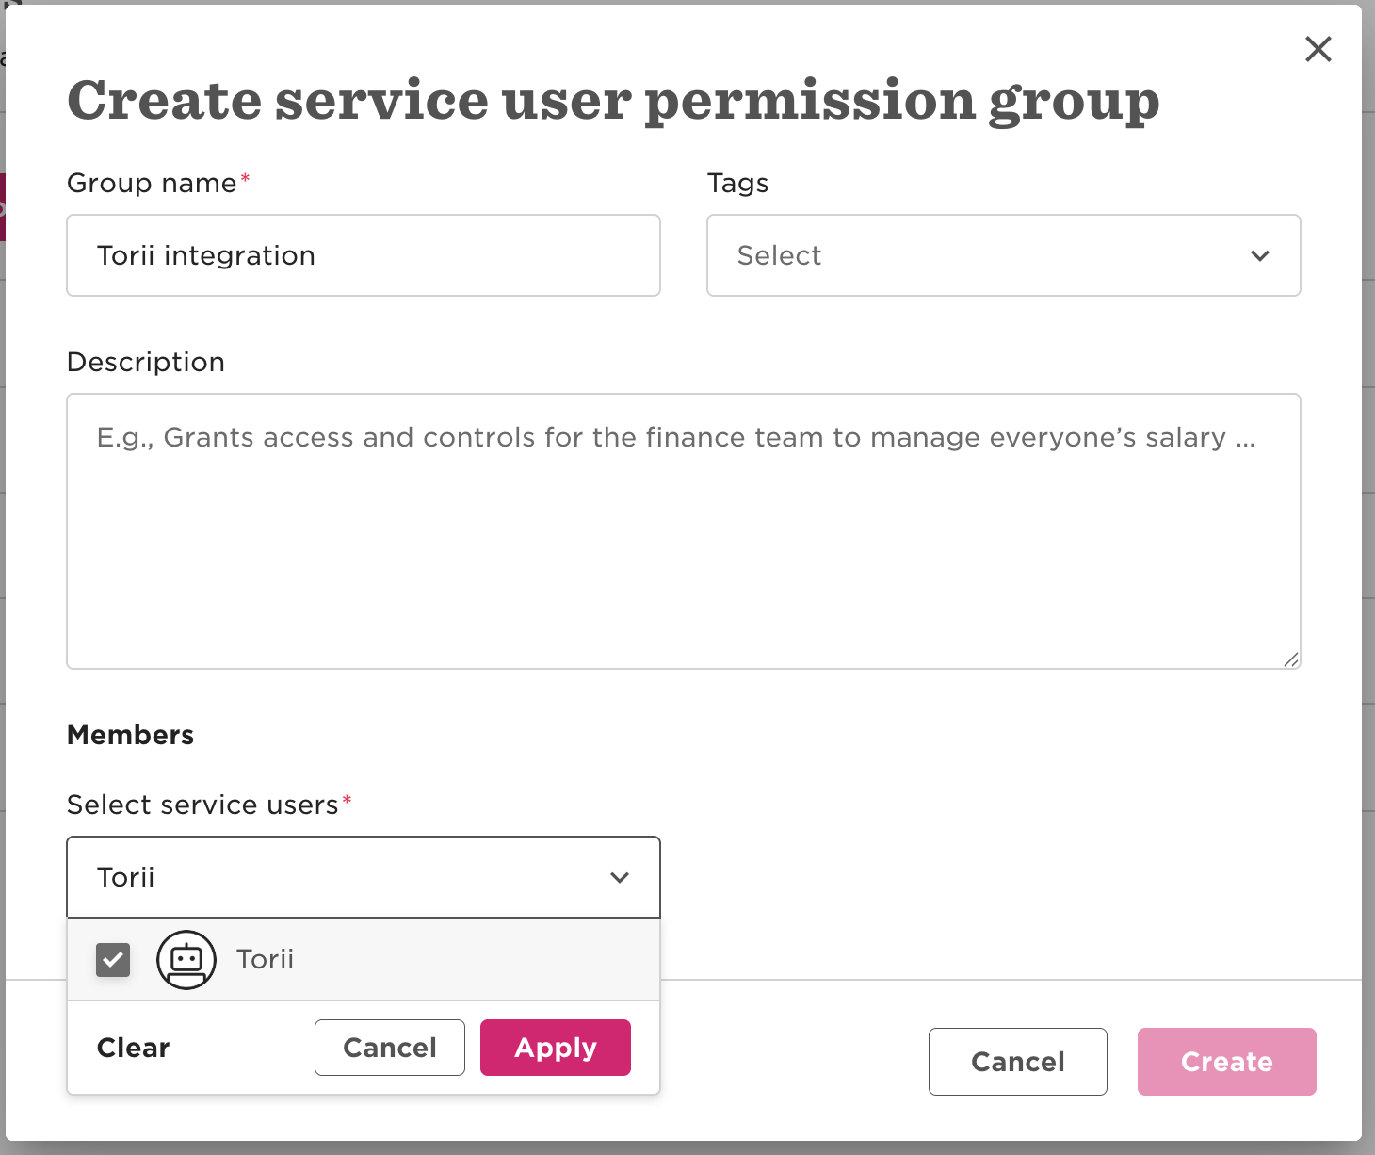Collapse the service users dropdown chevron
Screen dimensions: 1375x1155
(x=620, y=878)
